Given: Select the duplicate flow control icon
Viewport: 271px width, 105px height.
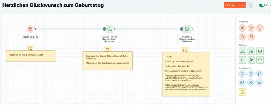Looking at the screenshot, I should point(242,83).
